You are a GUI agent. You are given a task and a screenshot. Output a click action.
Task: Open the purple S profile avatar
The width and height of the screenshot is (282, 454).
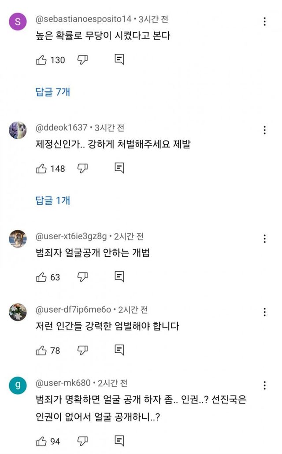[x=18, y=22]
